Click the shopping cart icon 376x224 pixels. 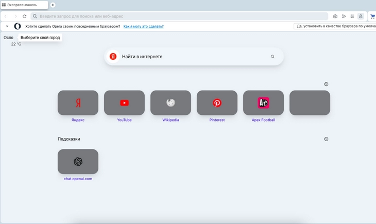[372, 16]
